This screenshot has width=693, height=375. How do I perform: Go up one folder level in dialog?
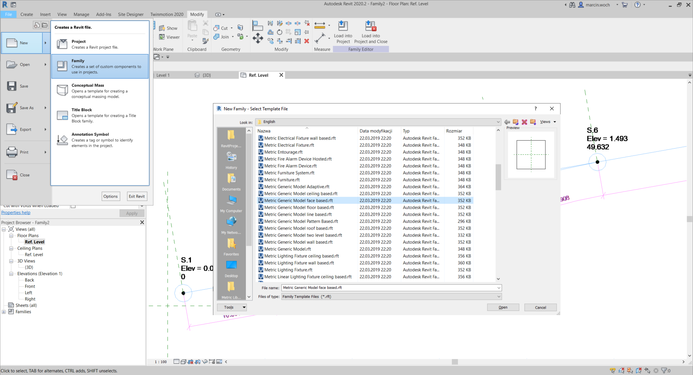[x=516, y=122]
